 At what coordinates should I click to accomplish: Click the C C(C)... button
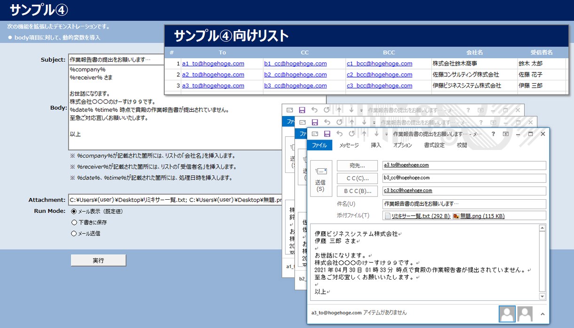[358, 178]
